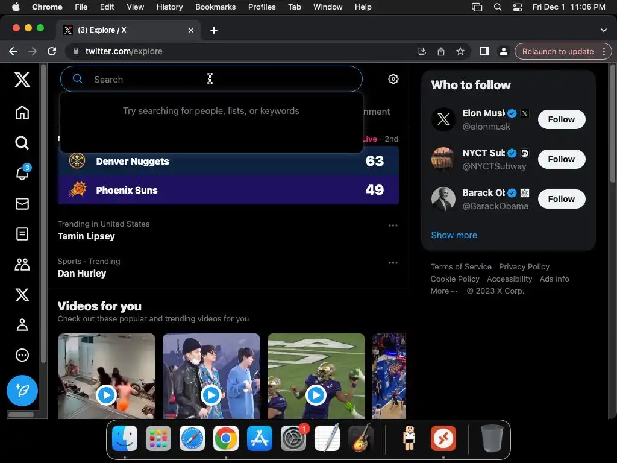This screenshot has height=463, width=617.
Task: Open the View menu
Action: (x=135, y=7)
